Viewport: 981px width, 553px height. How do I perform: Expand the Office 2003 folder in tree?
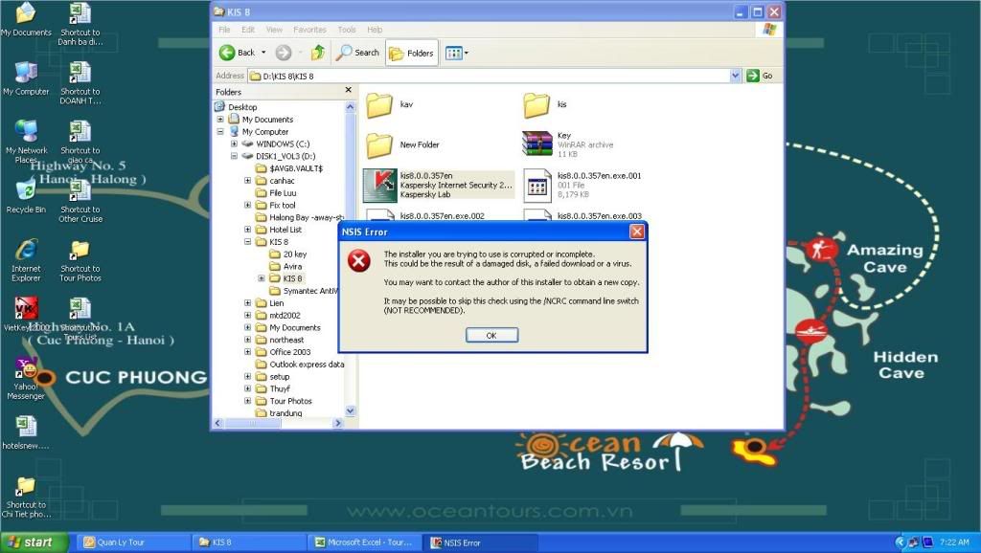(x=248, y=352)
